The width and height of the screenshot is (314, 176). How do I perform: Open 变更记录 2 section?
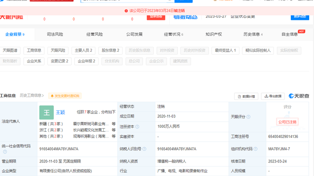59,61
